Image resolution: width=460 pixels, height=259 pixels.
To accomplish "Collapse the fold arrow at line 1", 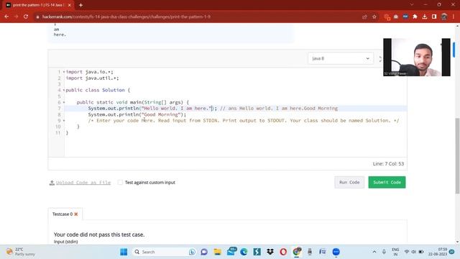I will [x=64, y=72].
